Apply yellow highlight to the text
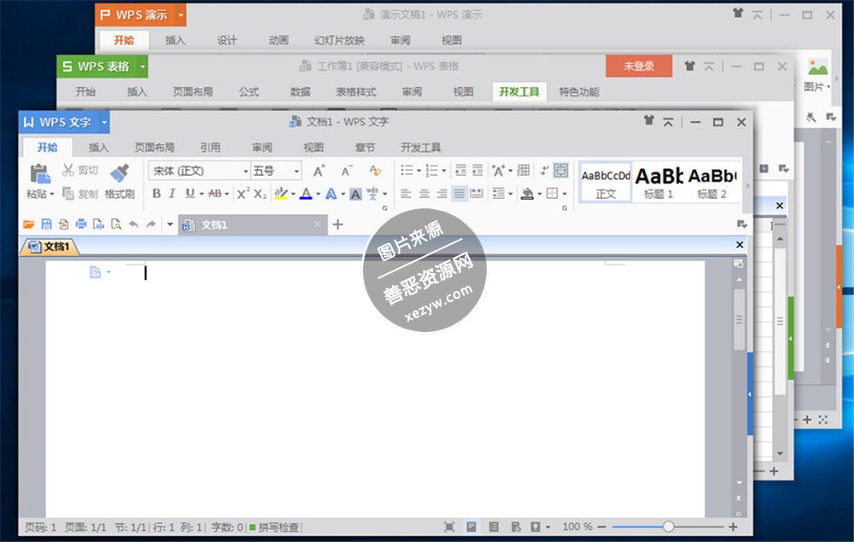The image size is (854, 542). coord(283,194)
